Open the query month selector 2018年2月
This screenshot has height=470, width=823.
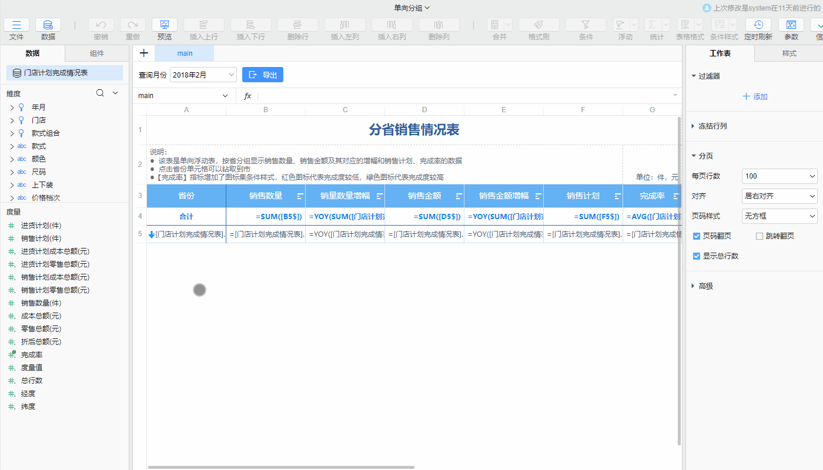tap(203, 75)
